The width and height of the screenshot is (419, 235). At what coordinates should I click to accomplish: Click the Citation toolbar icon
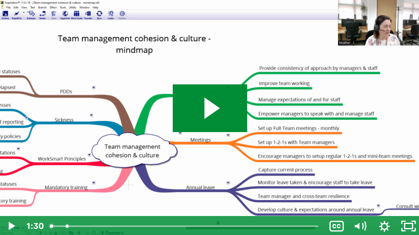122,15
